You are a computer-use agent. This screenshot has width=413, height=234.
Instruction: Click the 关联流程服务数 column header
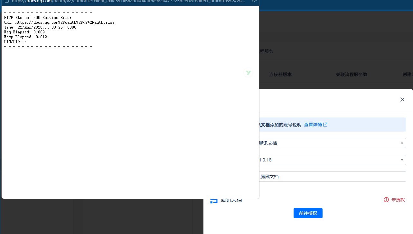[x=352, y=74]
